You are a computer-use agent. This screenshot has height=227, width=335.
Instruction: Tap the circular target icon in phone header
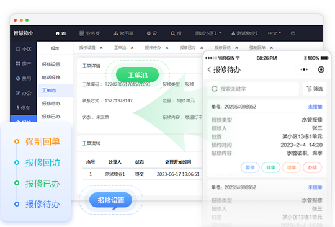321,69
